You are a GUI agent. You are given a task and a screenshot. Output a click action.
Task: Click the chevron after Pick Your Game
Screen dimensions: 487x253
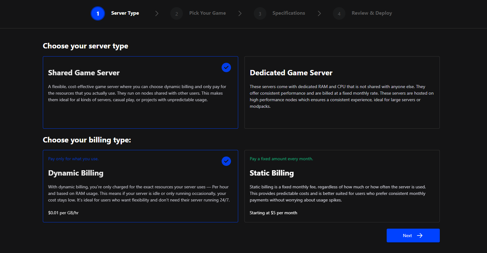[240, 13]
